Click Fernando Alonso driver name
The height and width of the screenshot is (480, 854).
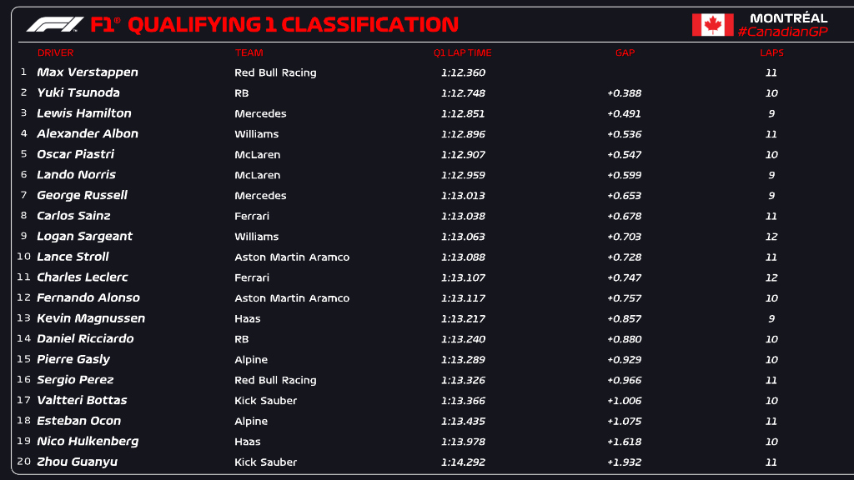coord(88,297)
